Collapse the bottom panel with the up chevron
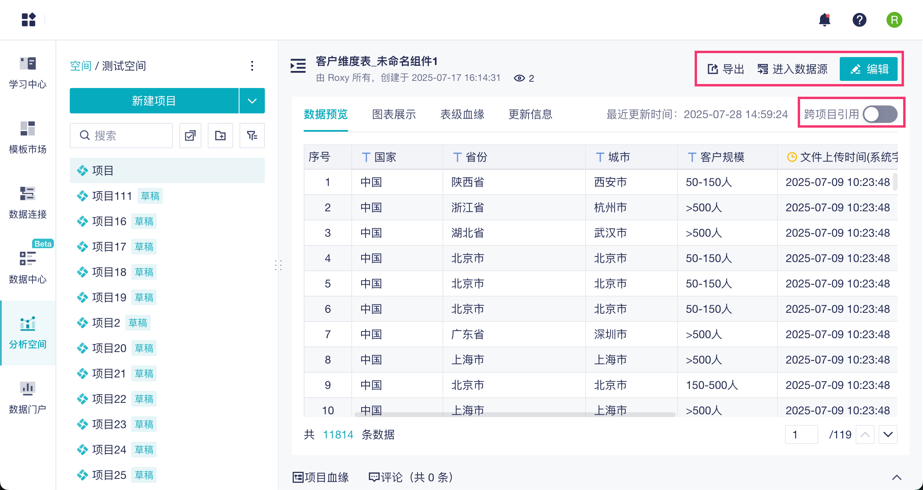 coord(897,477)
